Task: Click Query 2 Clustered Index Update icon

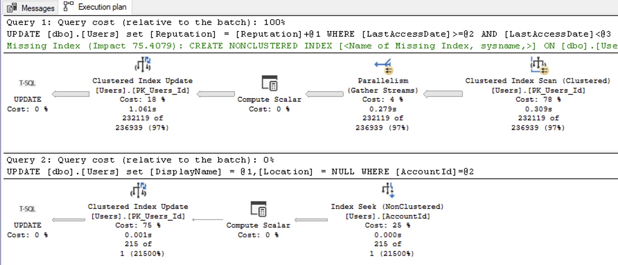Action: (x=138, y=191)
